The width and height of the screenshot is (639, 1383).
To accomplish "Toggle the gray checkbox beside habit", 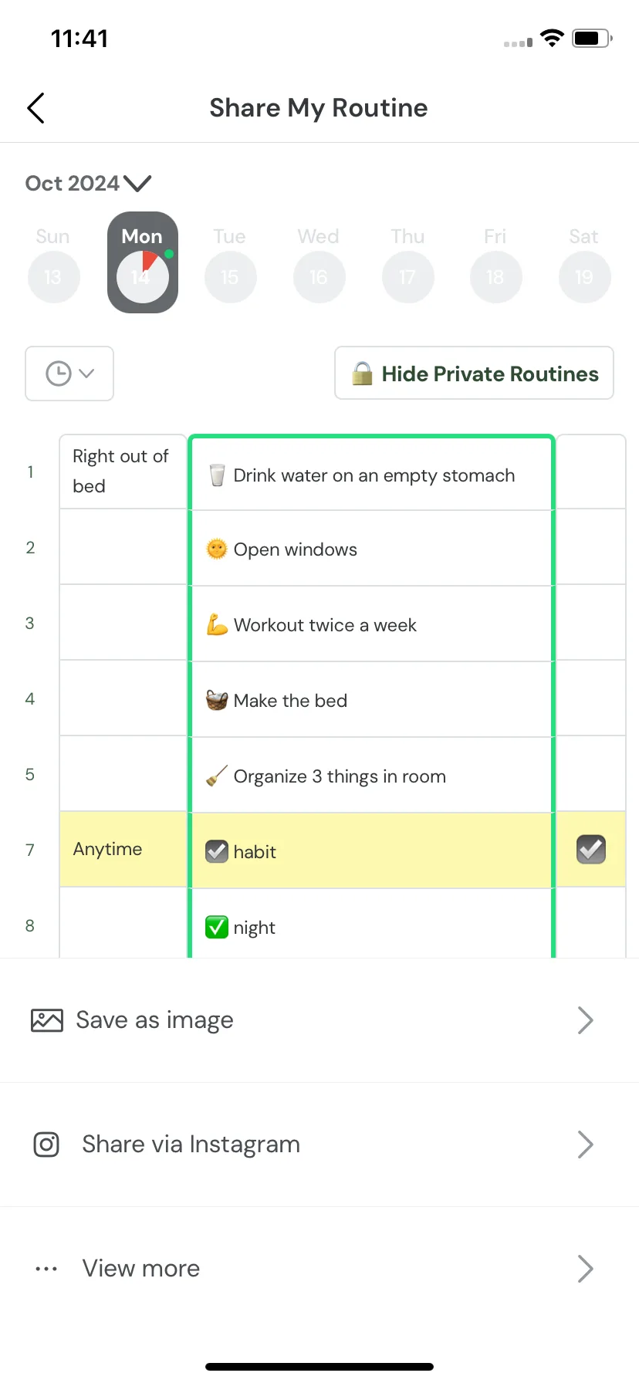I will pos(217,851).
